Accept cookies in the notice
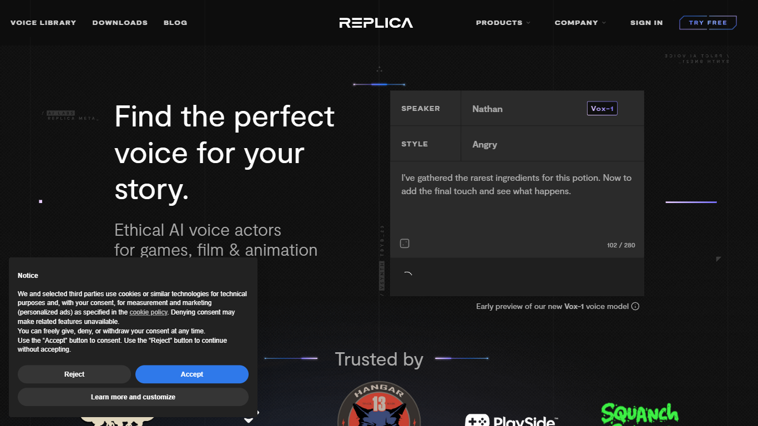This screenshot has width=758, height=426. point(191,374)
